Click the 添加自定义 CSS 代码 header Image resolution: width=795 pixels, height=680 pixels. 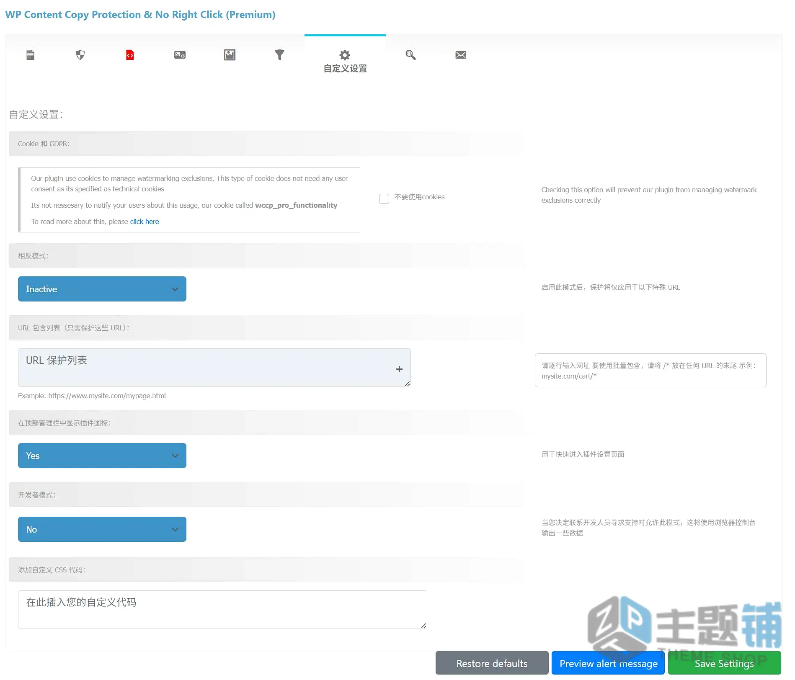click(266, 570)
